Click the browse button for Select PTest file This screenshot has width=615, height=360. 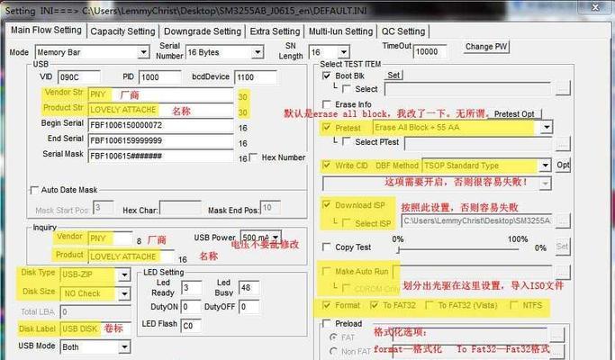point(562,142)
